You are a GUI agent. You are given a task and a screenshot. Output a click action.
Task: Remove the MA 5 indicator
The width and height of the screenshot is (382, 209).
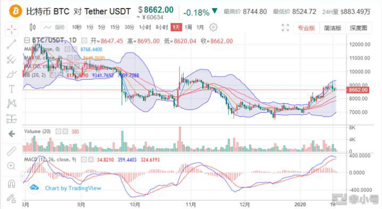[74, 49]
